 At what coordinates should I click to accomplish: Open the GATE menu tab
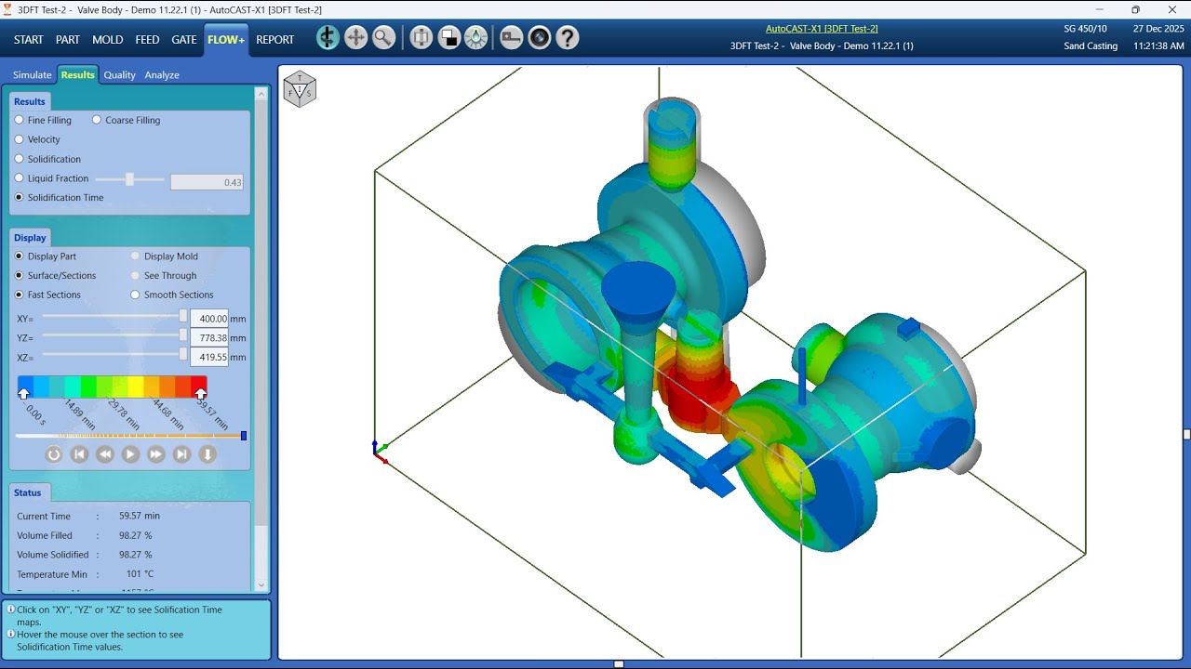point(184,40)
